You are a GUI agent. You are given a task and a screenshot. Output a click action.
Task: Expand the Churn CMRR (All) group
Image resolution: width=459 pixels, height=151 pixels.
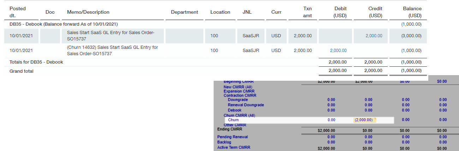click(x=239, y=115)
